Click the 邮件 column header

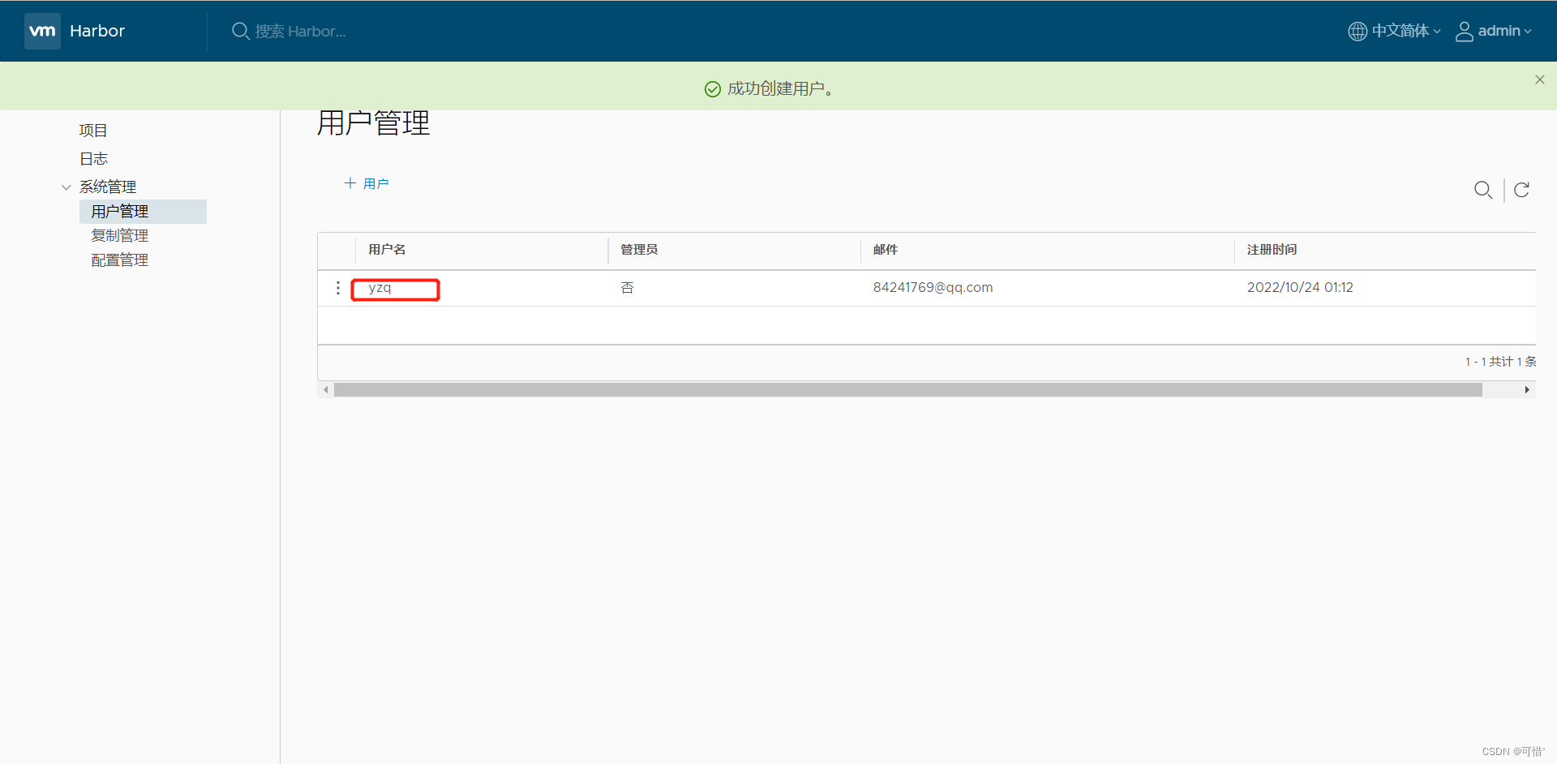pyautogui.click(x=886, y=249)
